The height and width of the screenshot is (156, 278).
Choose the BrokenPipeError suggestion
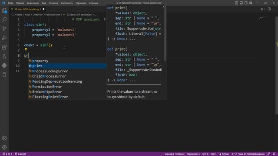click(x=67, y=92)
